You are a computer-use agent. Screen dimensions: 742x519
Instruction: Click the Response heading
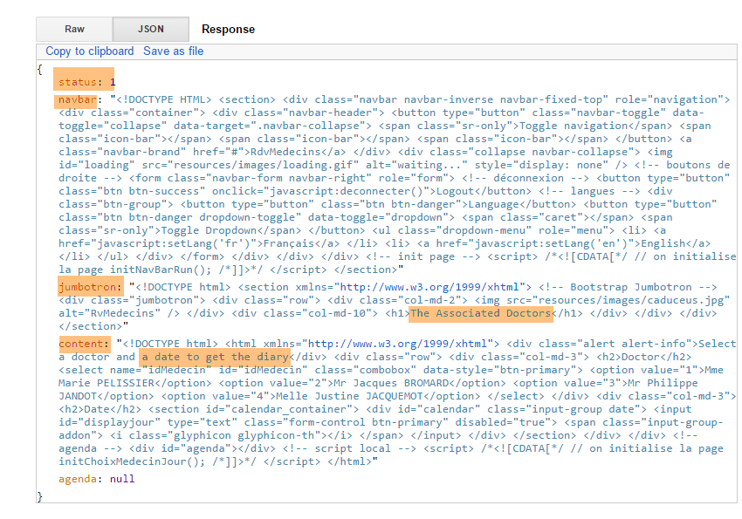228,30
